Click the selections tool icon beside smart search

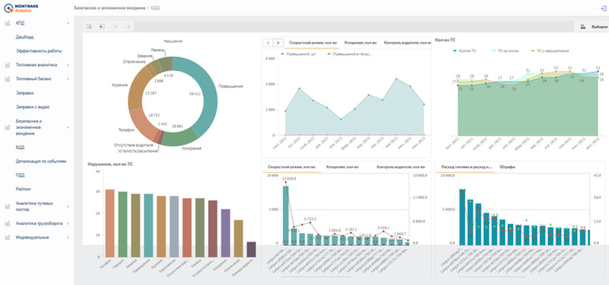(x=101, y=27)
